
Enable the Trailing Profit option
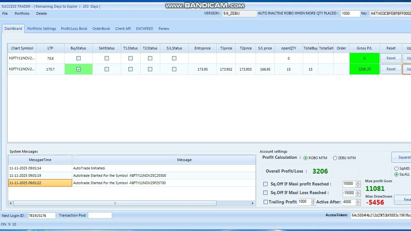coord(266,202)
